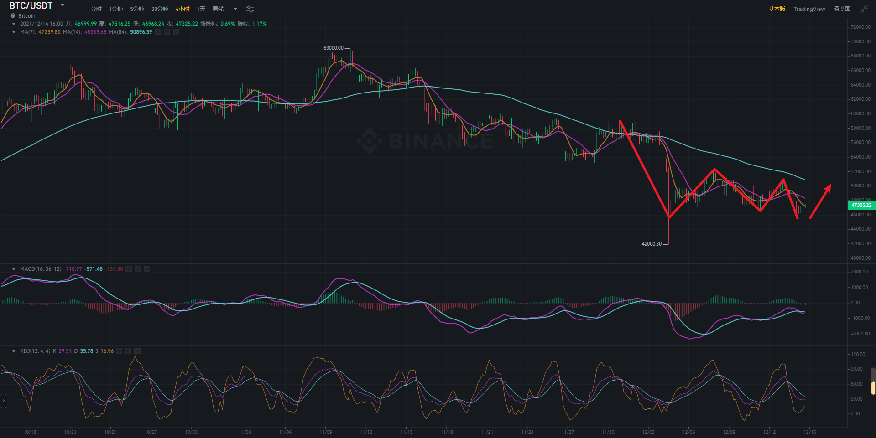Open KDJ indicator settings gear

[x=128, y=351]
